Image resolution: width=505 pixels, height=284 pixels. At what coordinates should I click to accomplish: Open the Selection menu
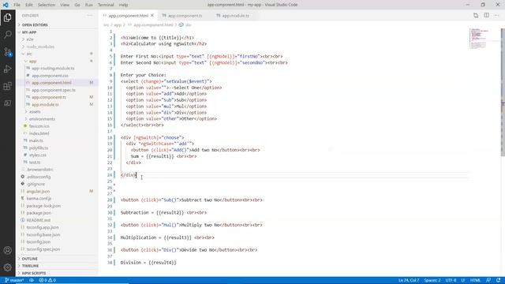(47, 5)
